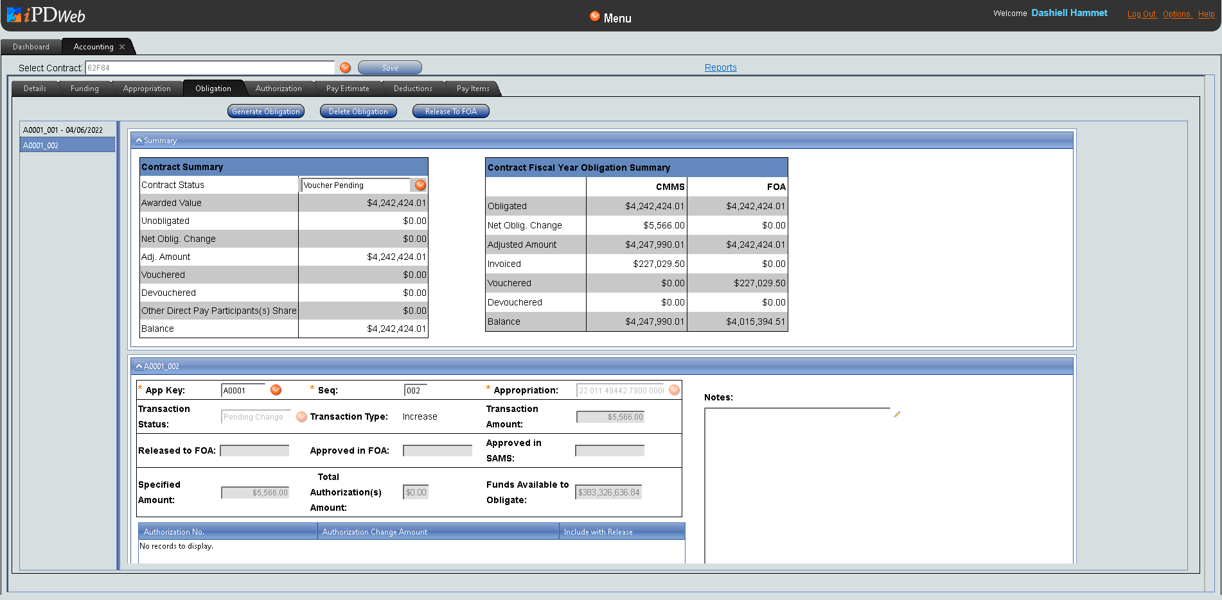The height and width of the screenshot is (600, 1222).
Task: Open the Contract Status dropdown
Action: click(420, 185)
